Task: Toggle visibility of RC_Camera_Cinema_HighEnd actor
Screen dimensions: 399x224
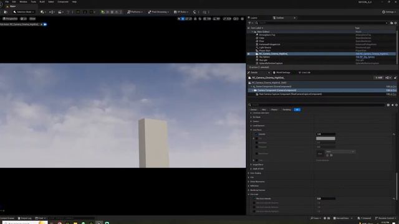Action: 249,54
